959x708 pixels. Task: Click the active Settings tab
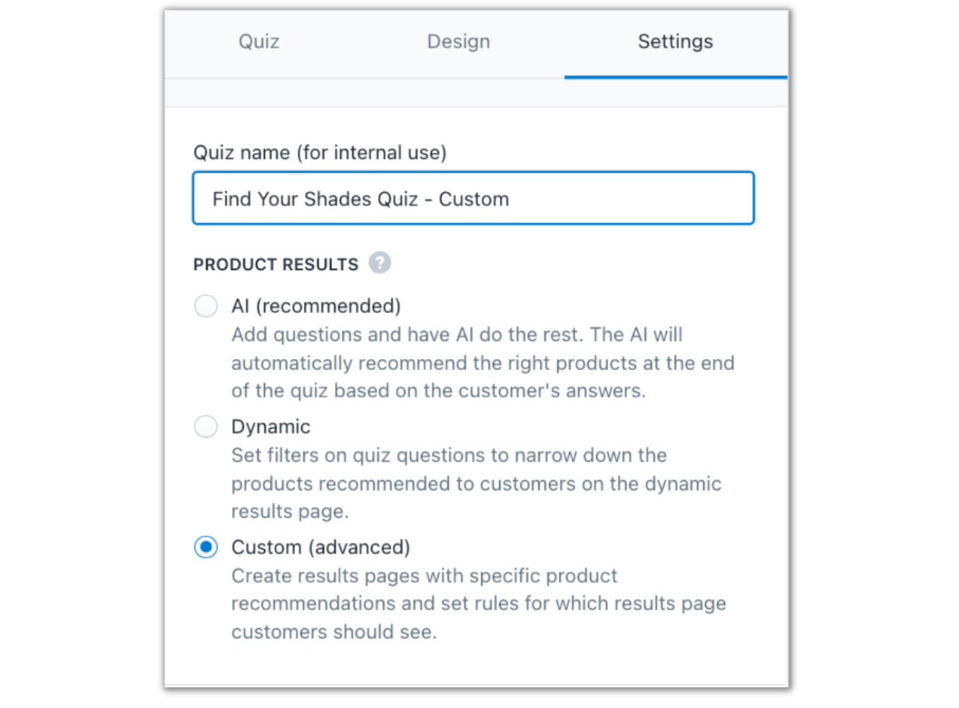675,41
